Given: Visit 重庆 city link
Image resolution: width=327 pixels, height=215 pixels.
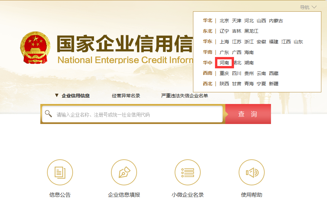Looking at the screenshot, I should pyautogui.click(x=224, y=73).
